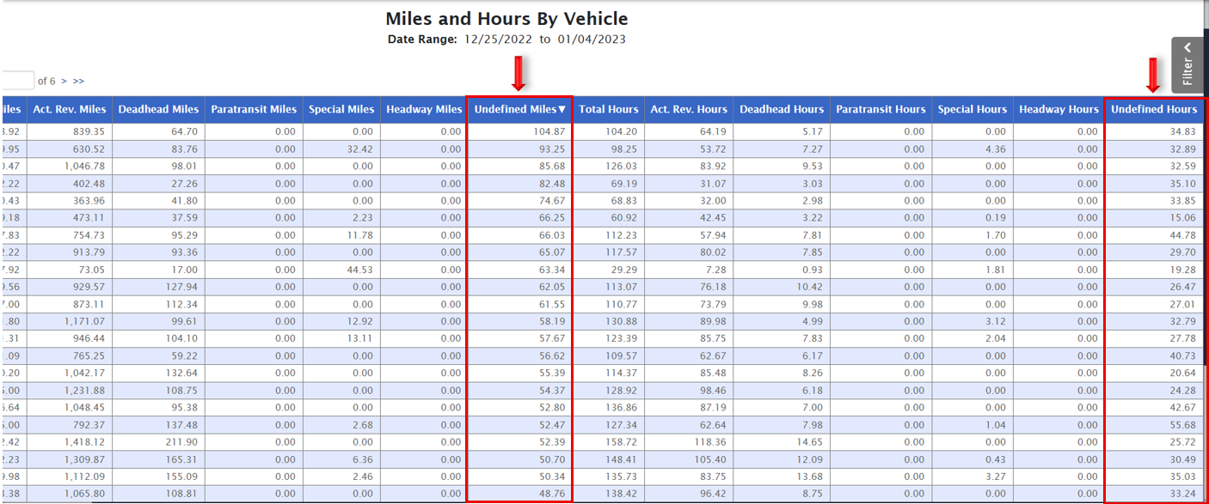1209x504 pixels.
Task: Sort by Paratransit Miles column header
Action: [254, 109]
